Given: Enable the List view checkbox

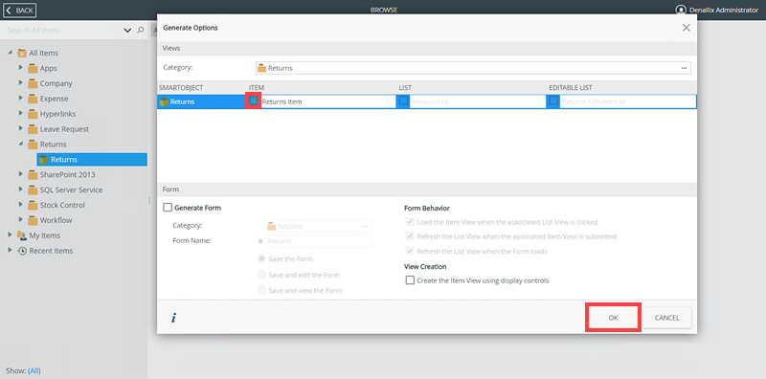Looking at the screenshot, I should pos(403,101).
